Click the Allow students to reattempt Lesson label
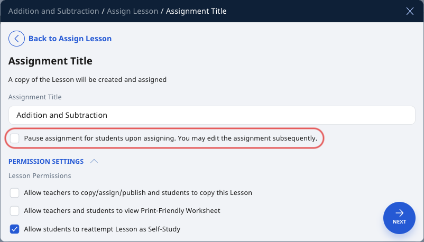424x242 pixels. [x=102, y=229]
